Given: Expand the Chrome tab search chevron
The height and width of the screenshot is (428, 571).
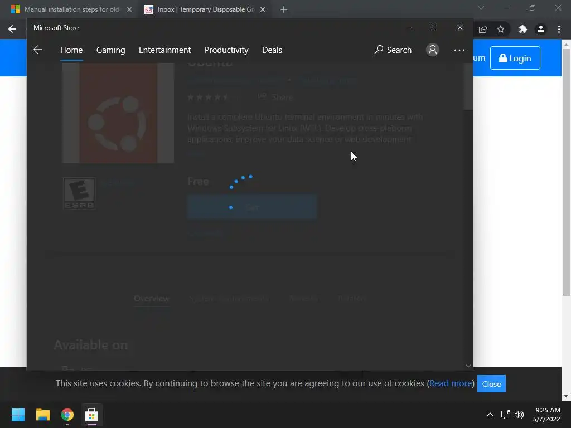Looking at the screenshot, I should (481, 8).
